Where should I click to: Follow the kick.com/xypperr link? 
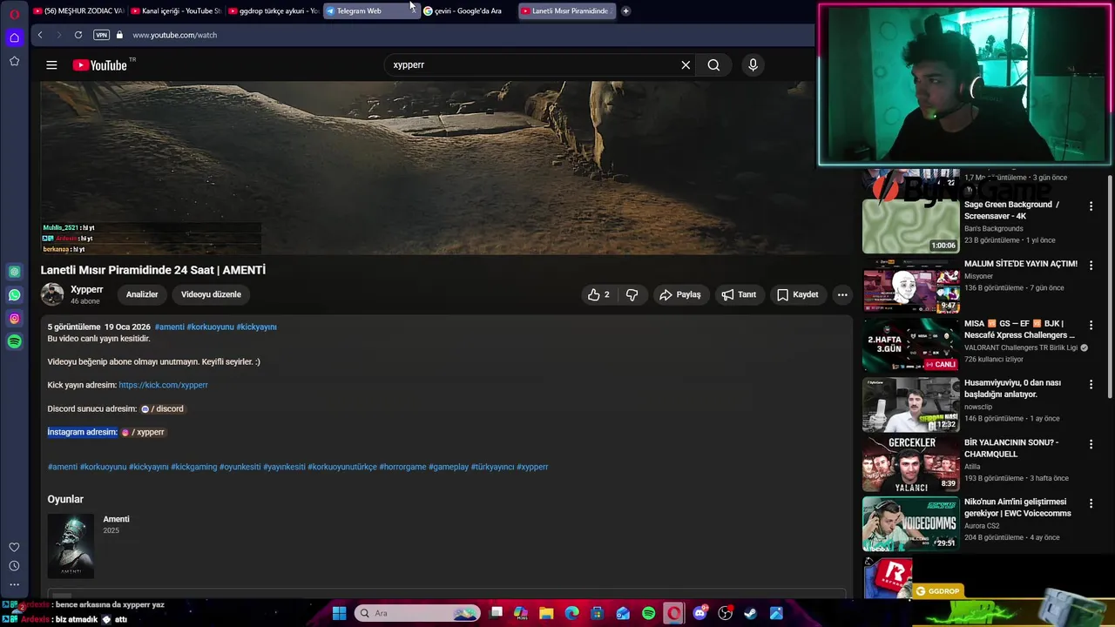pyautogui.click(x=163, y=385)
